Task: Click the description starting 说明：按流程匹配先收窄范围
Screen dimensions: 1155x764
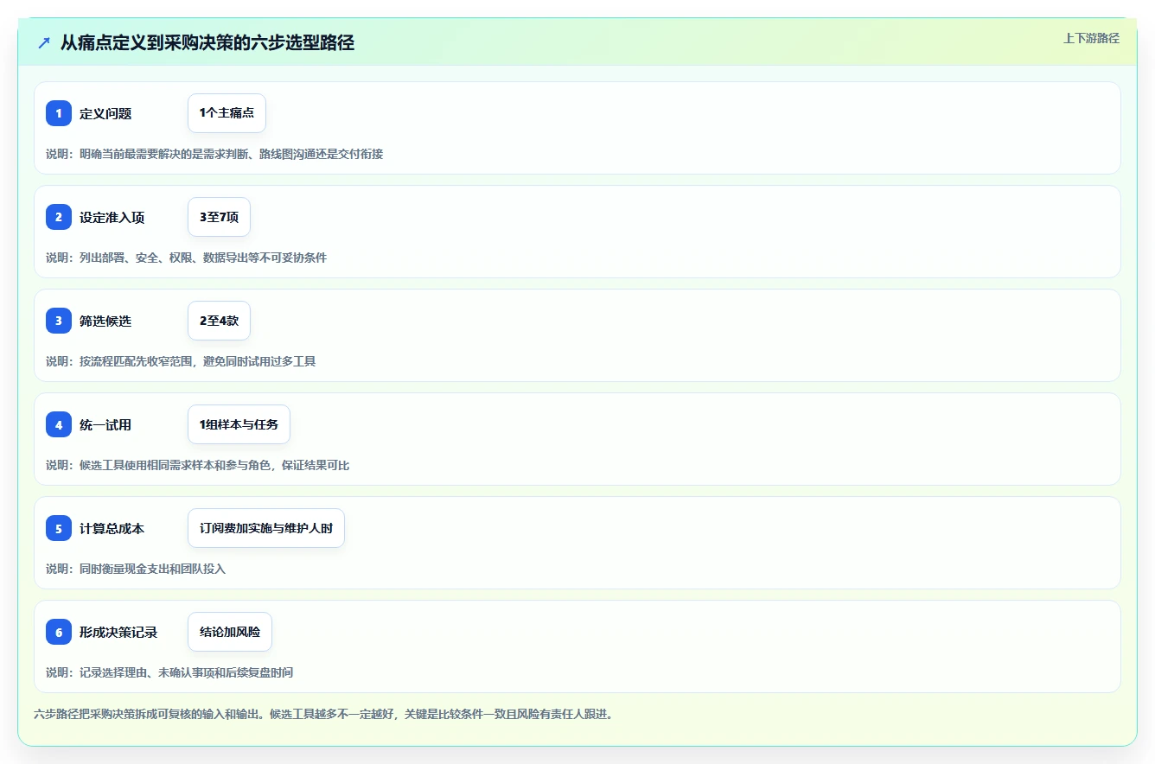Action: click(x=181, y=361)
